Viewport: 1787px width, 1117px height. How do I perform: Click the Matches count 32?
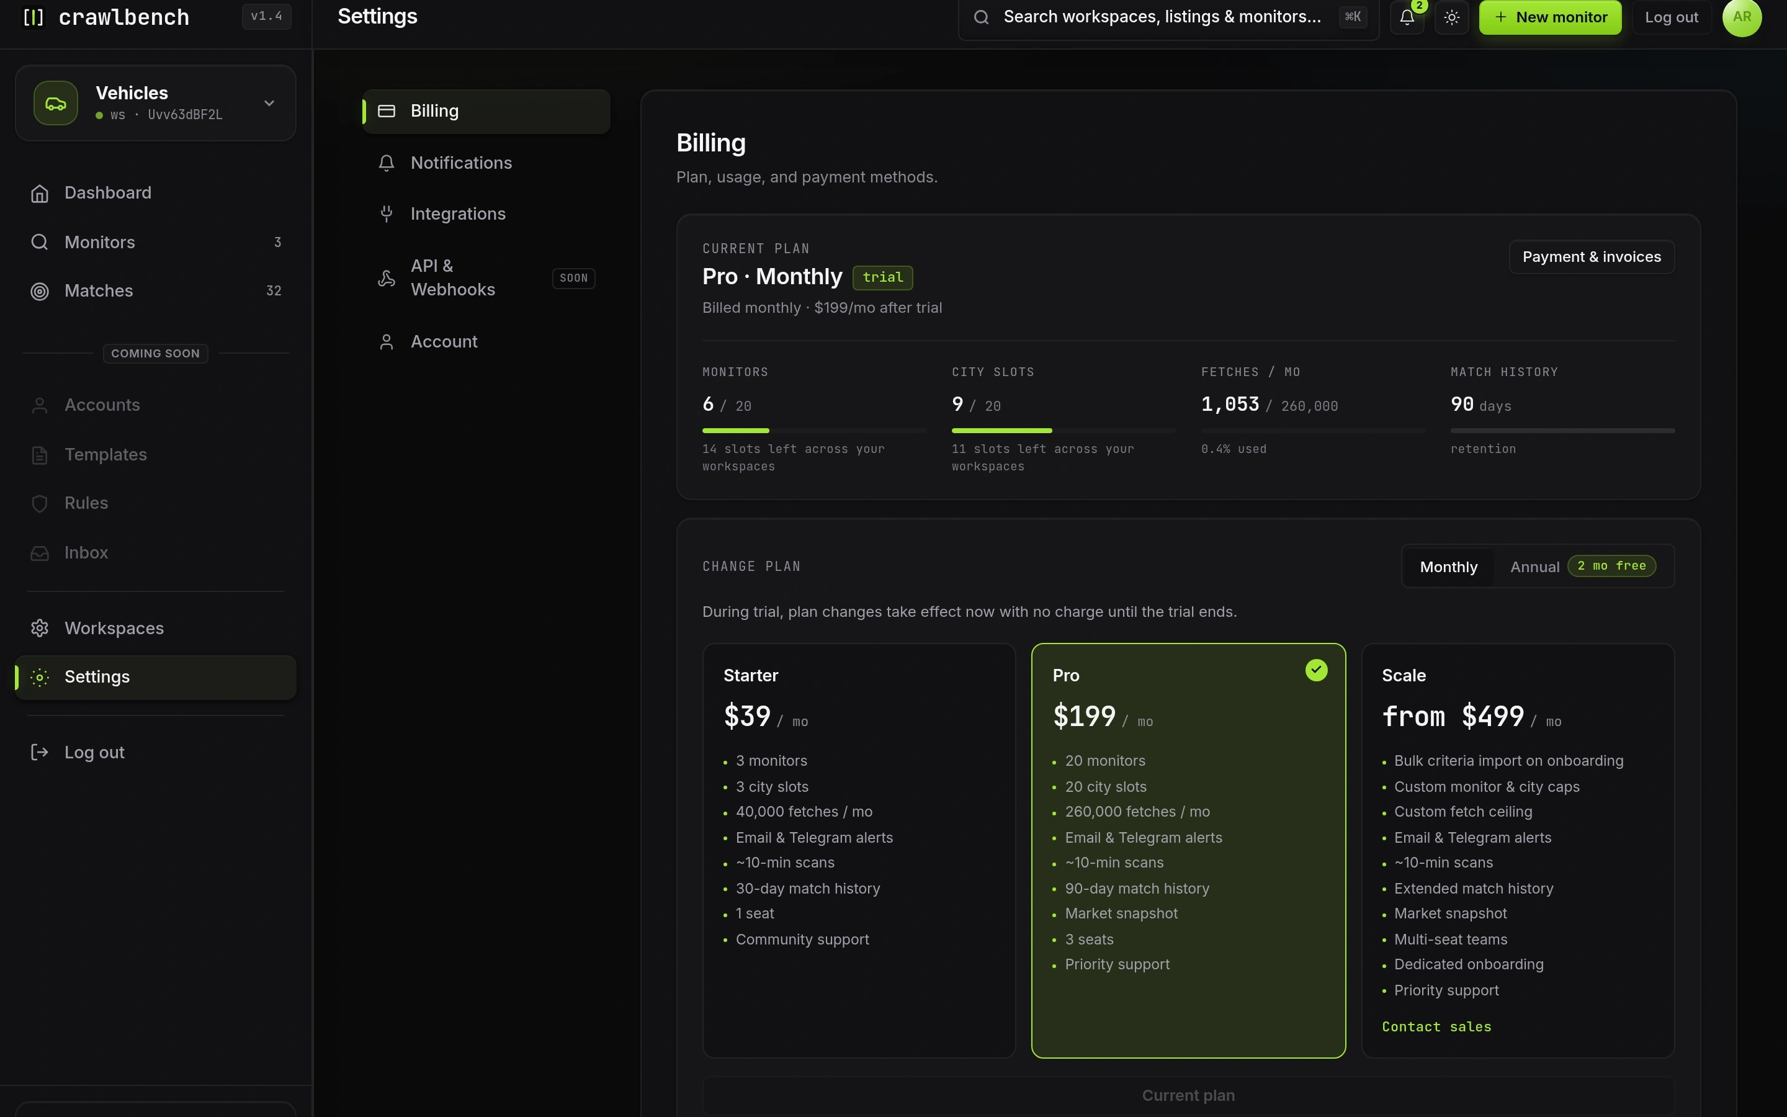coord(273,291)
